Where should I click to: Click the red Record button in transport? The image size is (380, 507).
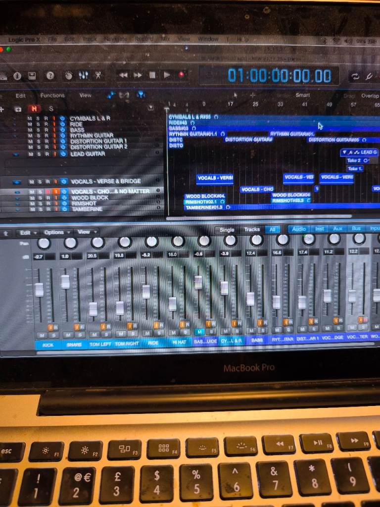pos(182,75)
